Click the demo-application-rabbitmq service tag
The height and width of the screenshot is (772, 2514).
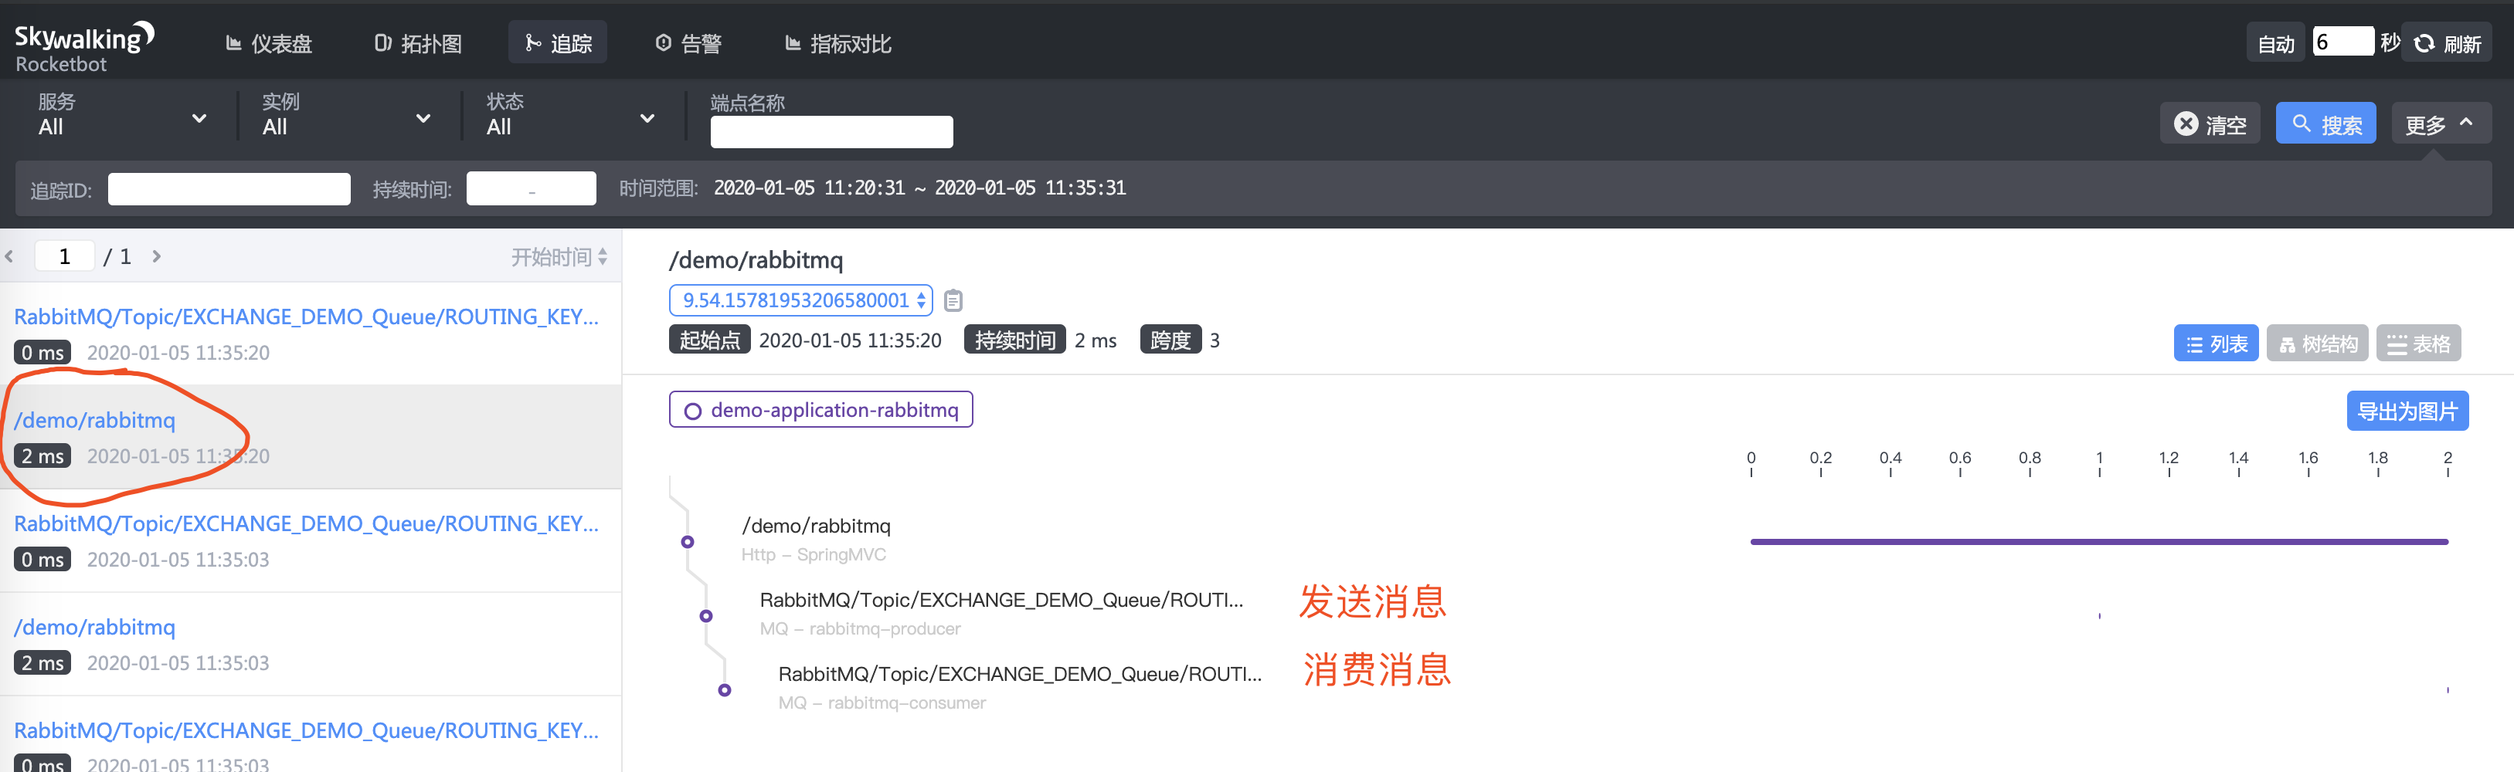[820, 411]
